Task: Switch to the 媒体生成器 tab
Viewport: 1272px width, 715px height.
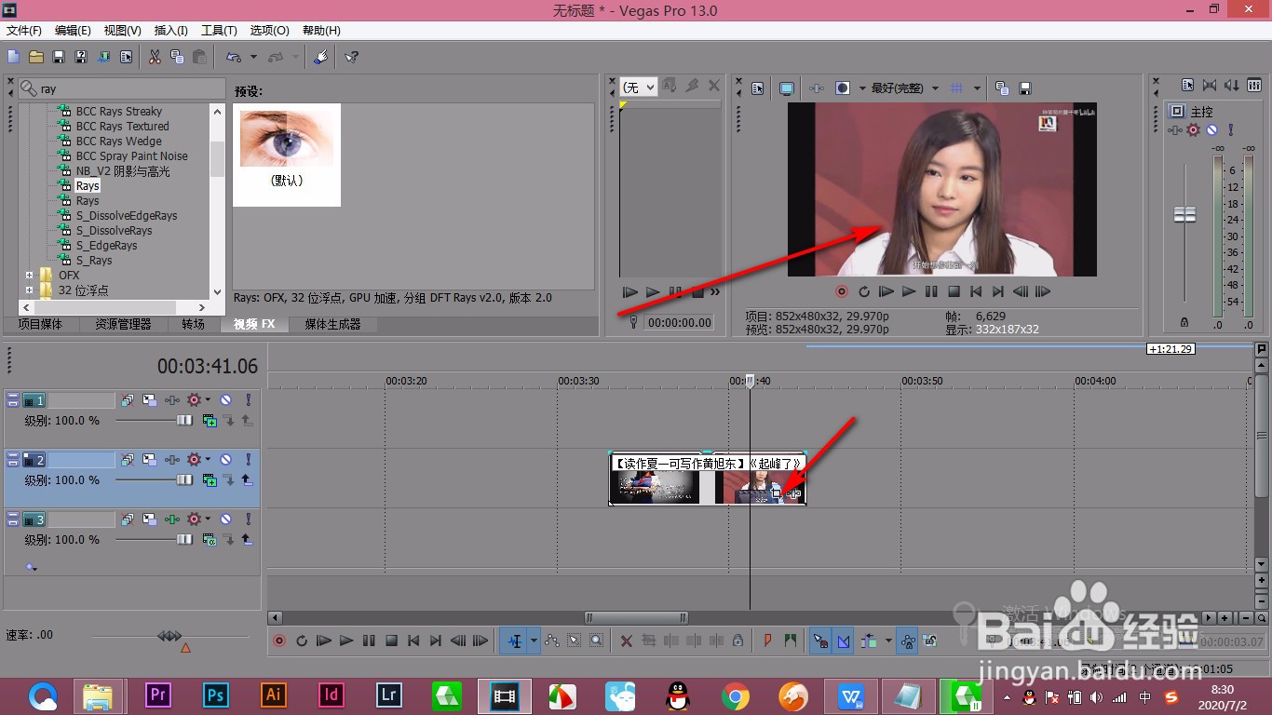Action: click(x=332, y=324)
